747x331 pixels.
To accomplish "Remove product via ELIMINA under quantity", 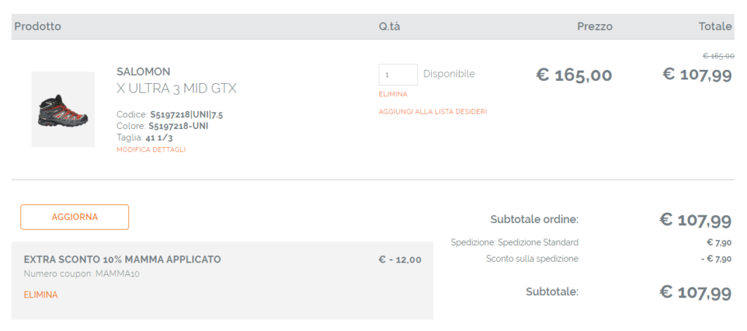I will [392, 94].
